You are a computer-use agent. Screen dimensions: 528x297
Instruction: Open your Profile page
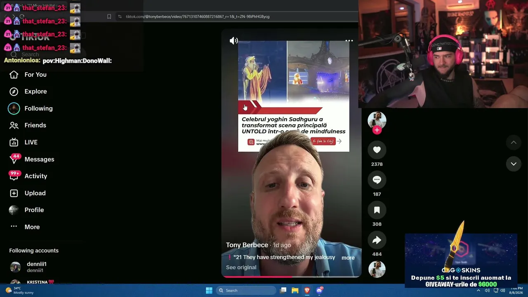[26, 210]
